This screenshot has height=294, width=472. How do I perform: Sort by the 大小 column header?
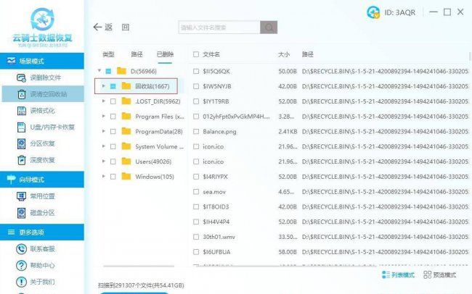click(283, 54)
